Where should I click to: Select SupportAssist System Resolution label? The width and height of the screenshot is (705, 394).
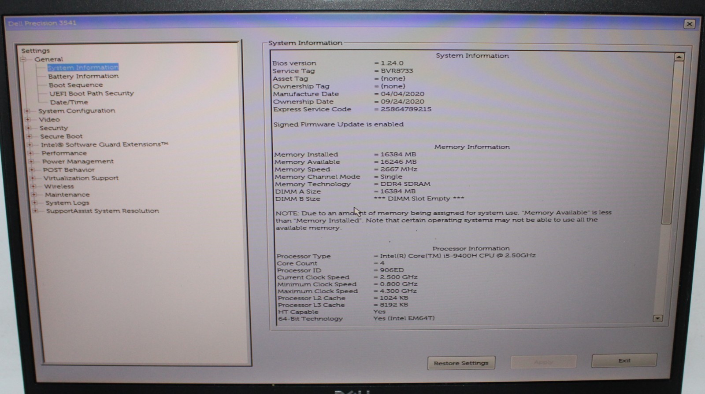(102, 211)
